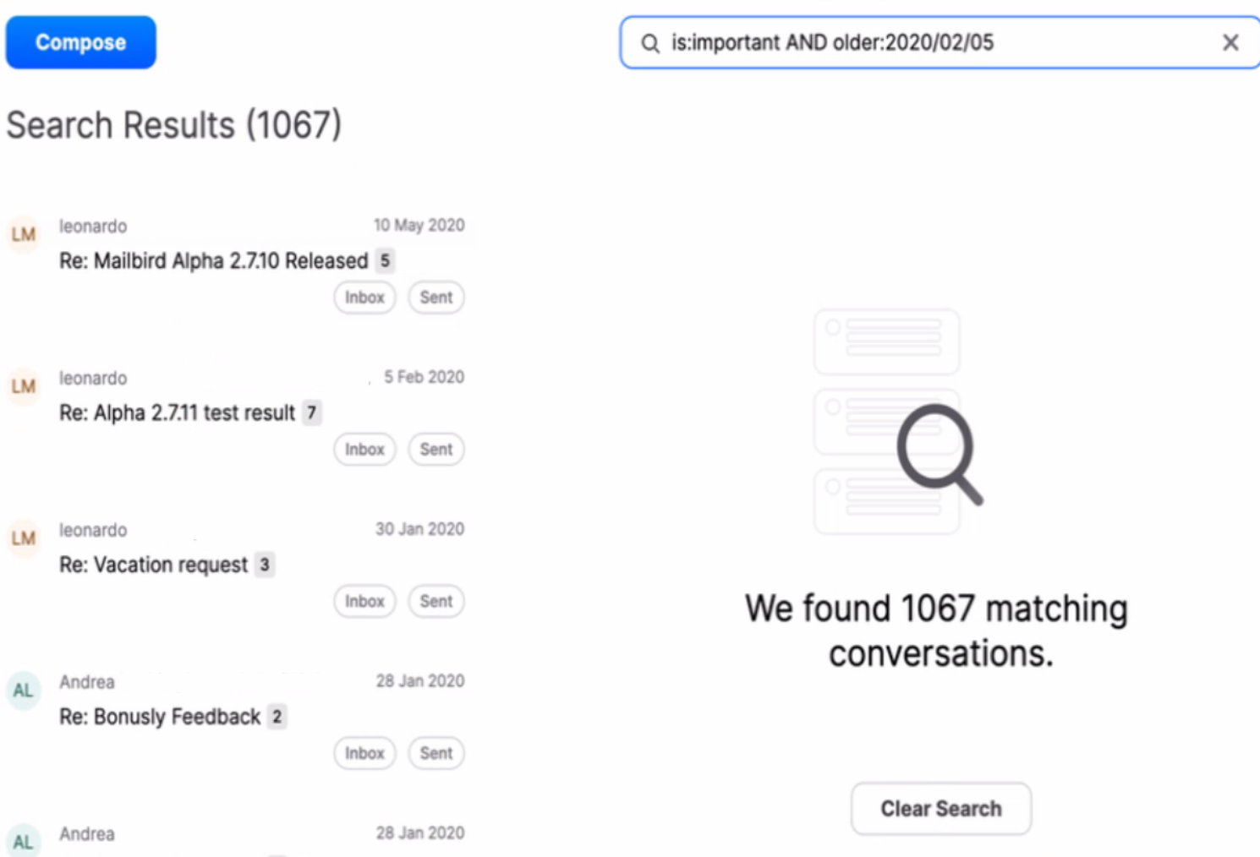Click Andrea's AL avatar on Bonusly Feedback
Viewport: 1260px width, 857px height.
point(23,691)
